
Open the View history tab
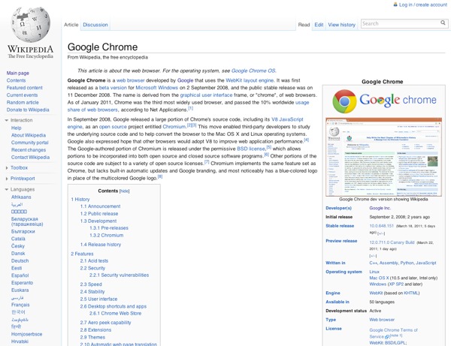click(x=342, y=25)
